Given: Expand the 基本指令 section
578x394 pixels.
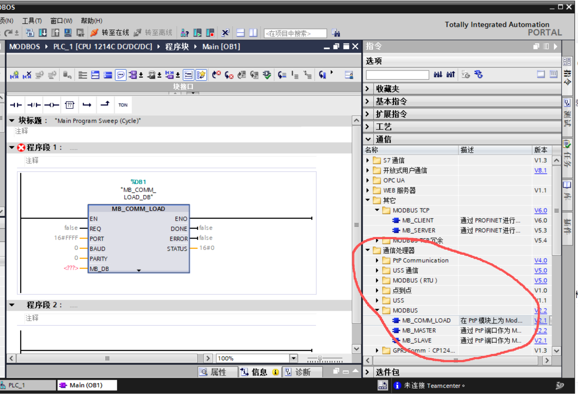Looking at the screenshot, I should point(367,101).
